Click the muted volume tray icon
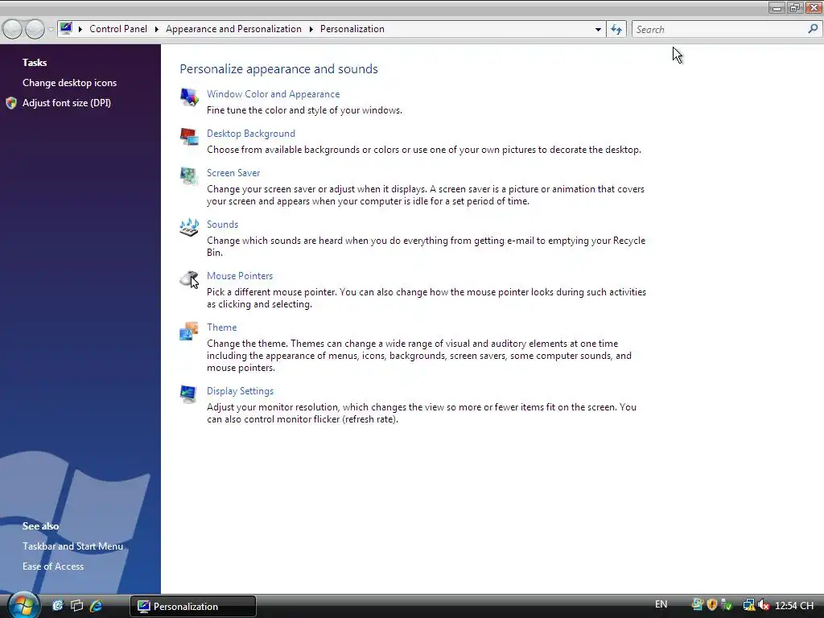 [x=764, y=605]
